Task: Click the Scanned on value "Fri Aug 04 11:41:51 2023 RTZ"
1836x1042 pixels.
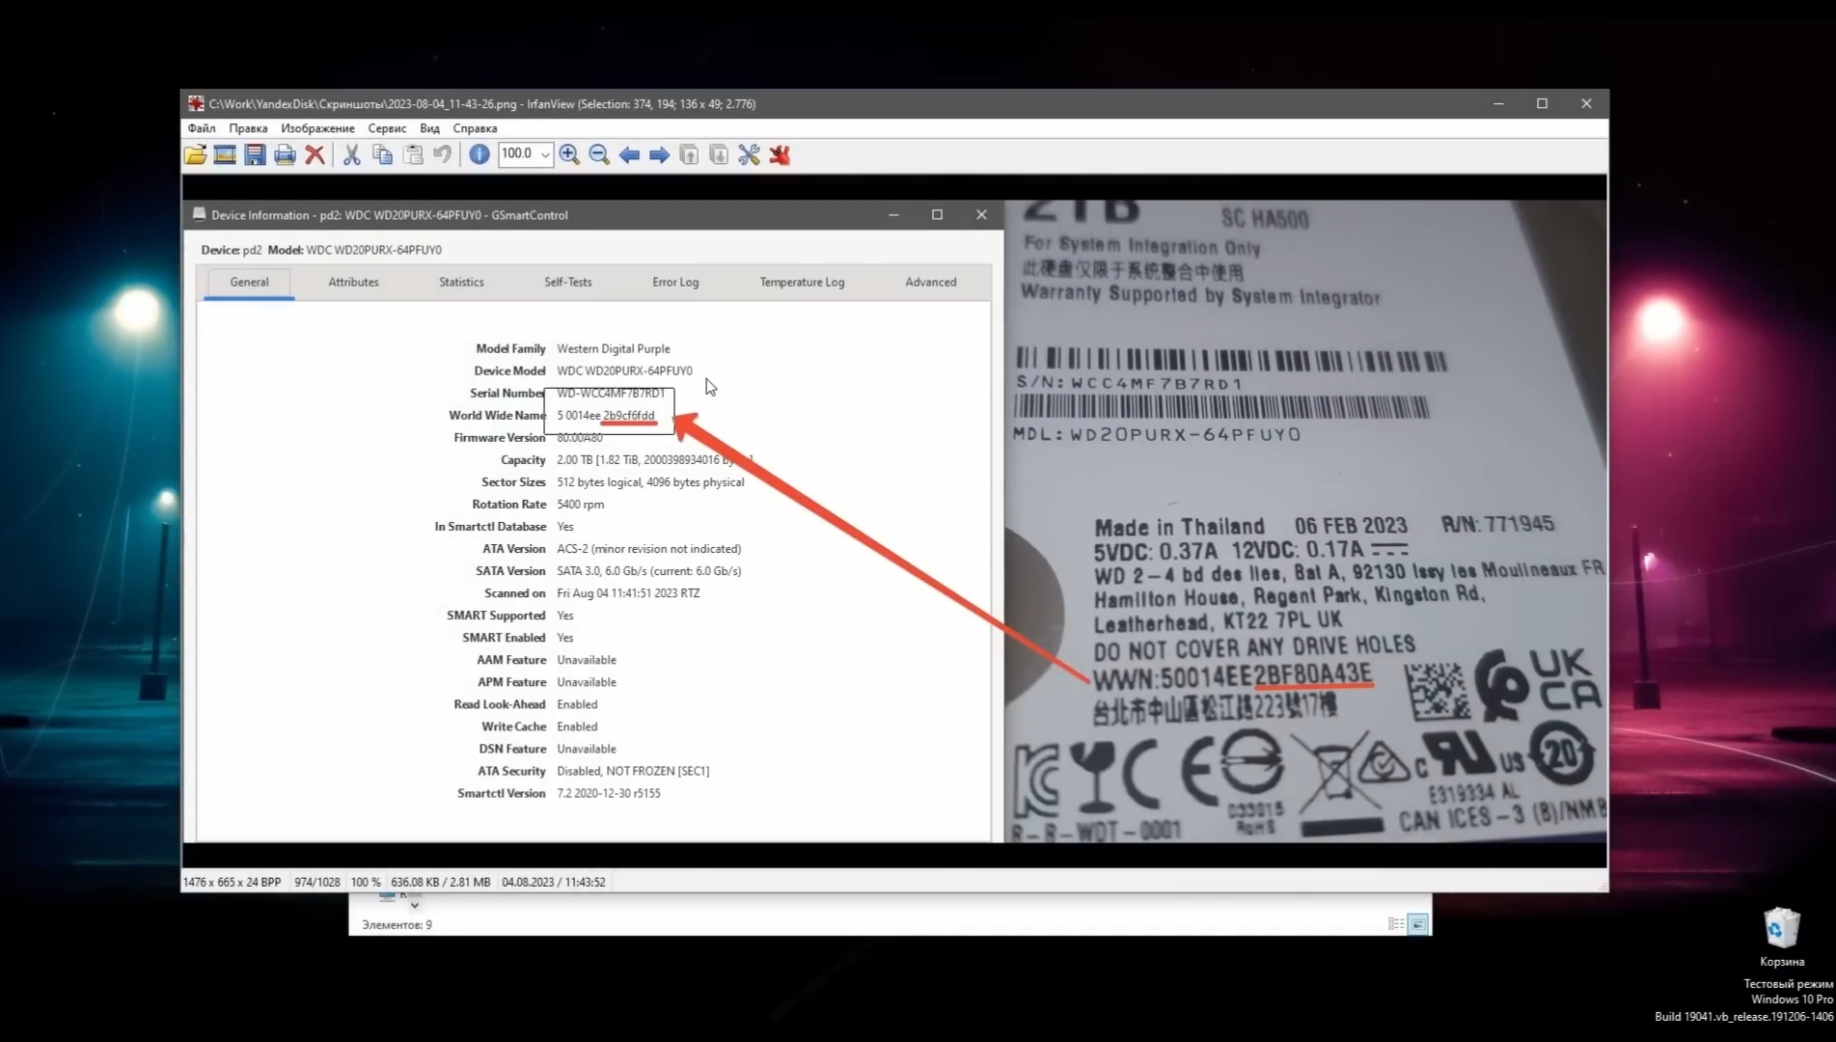Action: (628, 593)
